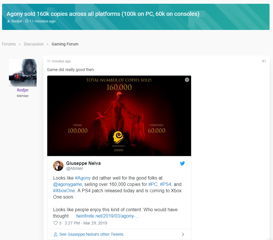Viewport: 273px width, 240px height.
Task: Open Rodjer's avatar image
Action: click(23, 73)
